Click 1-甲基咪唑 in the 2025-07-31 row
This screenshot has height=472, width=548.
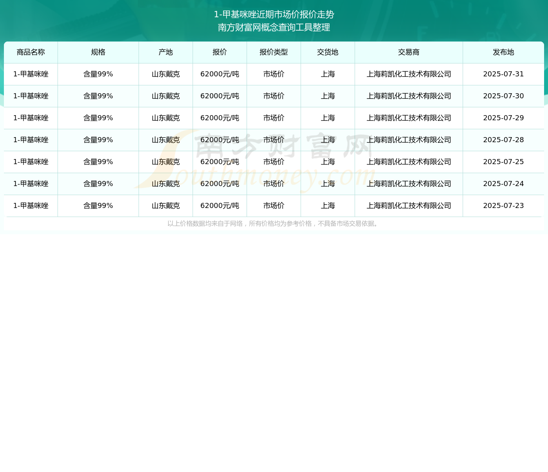tap(31, 74)
